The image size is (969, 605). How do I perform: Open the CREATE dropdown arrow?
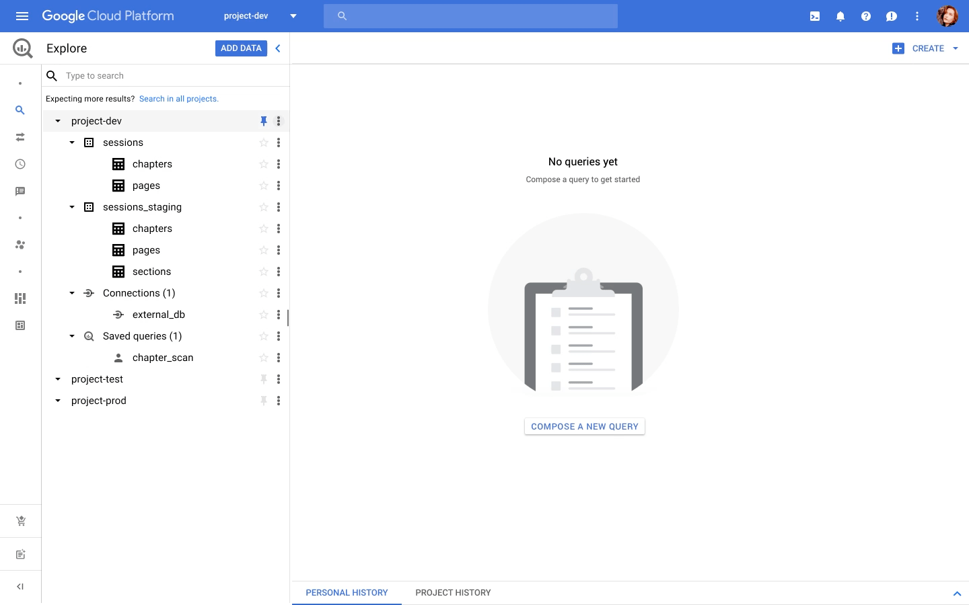[x=955, y=48]
